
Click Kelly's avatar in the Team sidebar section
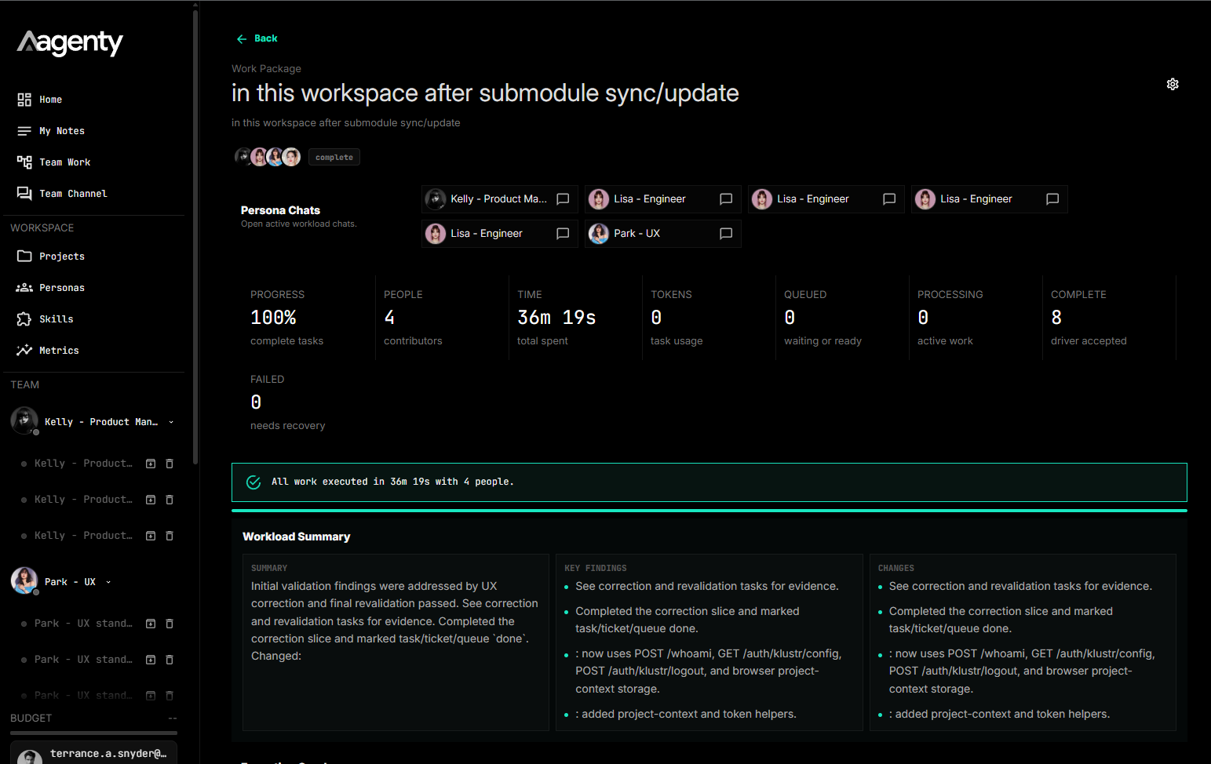24,420
